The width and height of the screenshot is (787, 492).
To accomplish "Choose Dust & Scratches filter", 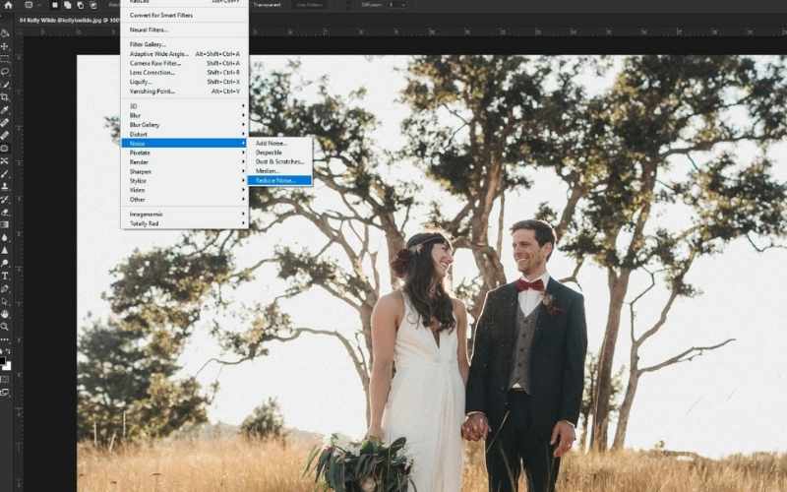I will [x=279, y=161].
